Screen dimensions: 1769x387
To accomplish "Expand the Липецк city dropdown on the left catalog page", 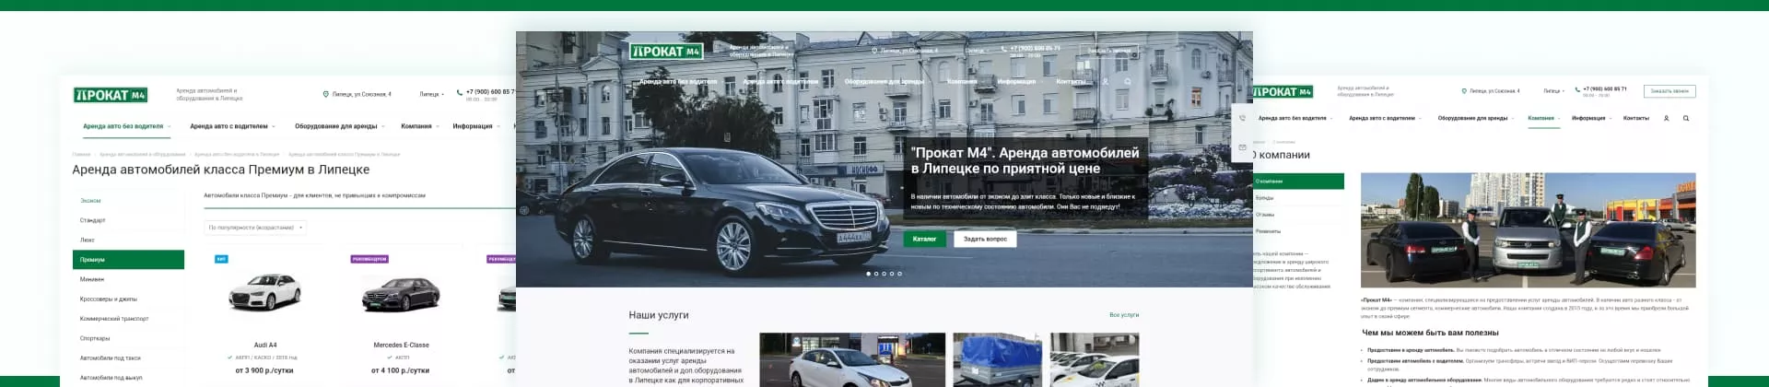I will coord(432,94).
